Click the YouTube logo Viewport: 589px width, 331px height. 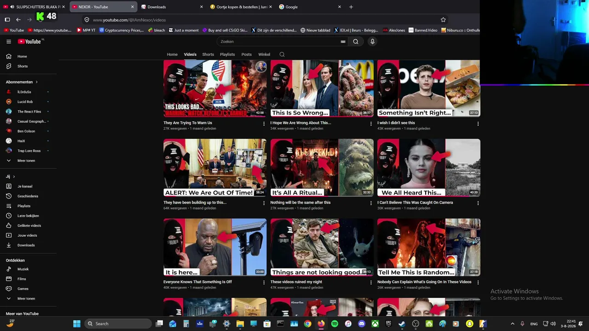(29, 41)
